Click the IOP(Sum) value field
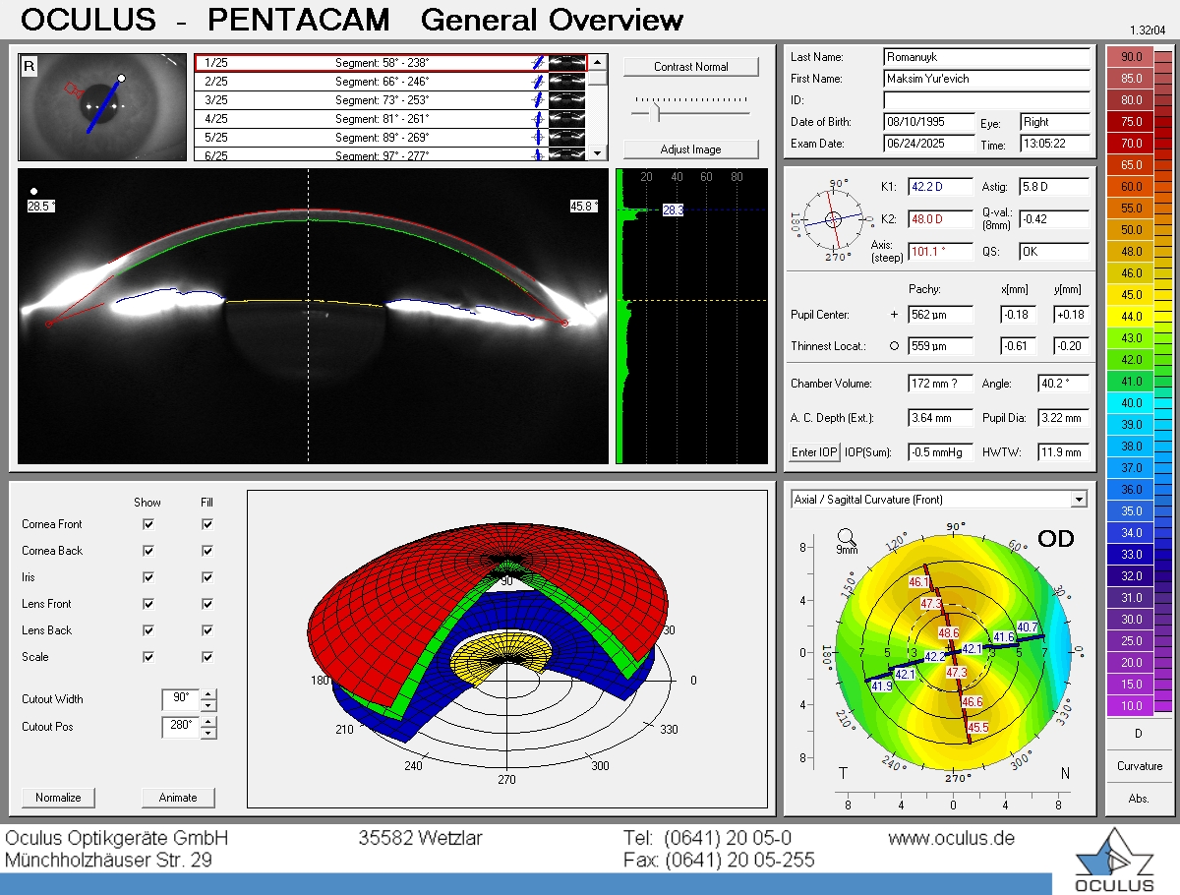Screen dimensions: 1180x895 (x=940, y=452)
